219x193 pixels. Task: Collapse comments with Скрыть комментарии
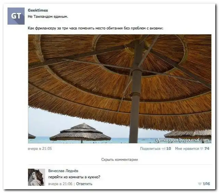click(x=119, y=159)
